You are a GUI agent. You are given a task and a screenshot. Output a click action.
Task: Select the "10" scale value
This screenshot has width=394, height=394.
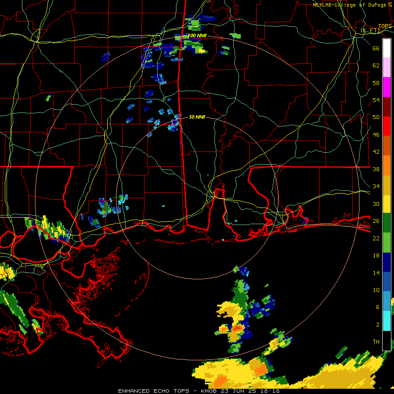click(376, 290)
